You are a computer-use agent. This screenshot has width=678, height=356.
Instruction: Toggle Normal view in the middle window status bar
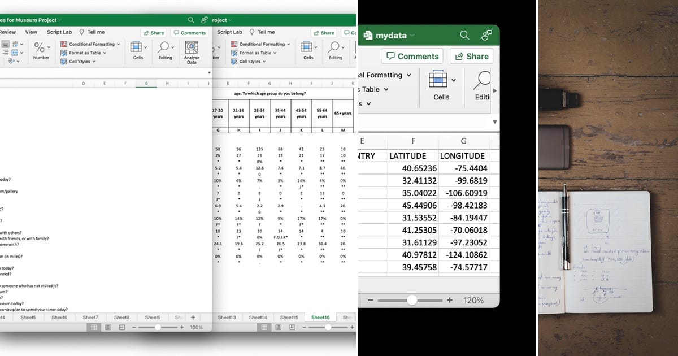tap(264, 327)
